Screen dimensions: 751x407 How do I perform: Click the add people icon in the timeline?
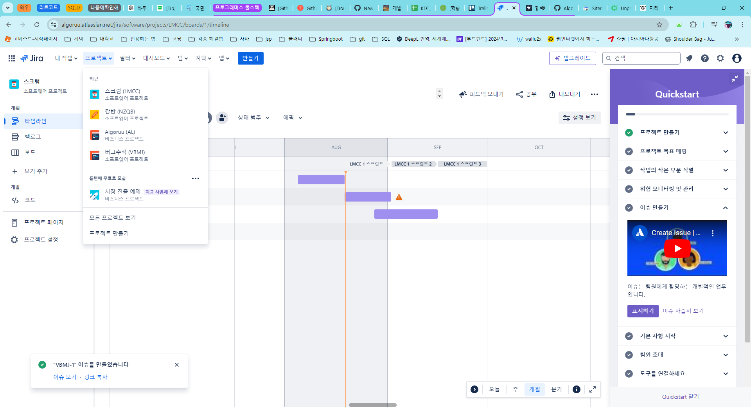(x=222, y=117)
